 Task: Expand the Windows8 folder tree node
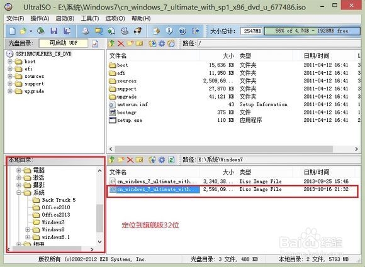(x=28, y=229)
